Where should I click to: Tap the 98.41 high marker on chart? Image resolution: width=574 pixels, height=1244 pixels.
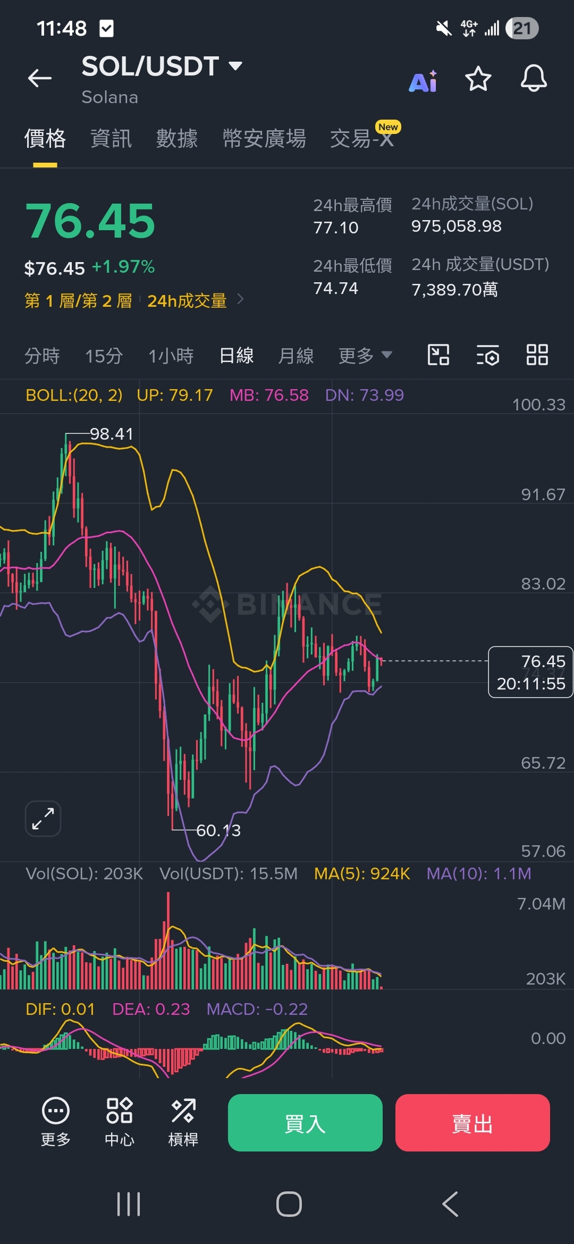(x=111, y=434)
